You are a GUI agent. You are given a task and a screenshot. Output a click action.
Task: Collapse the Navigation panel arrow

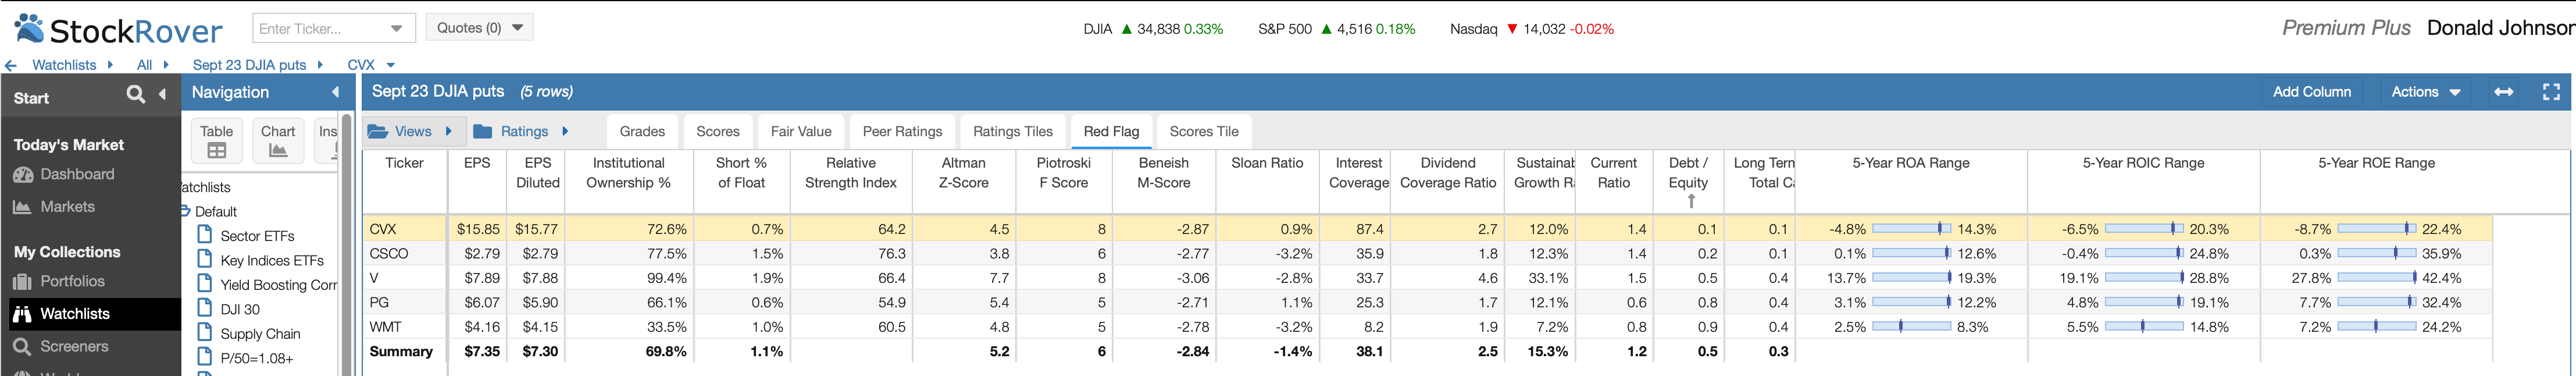[336, 92]
